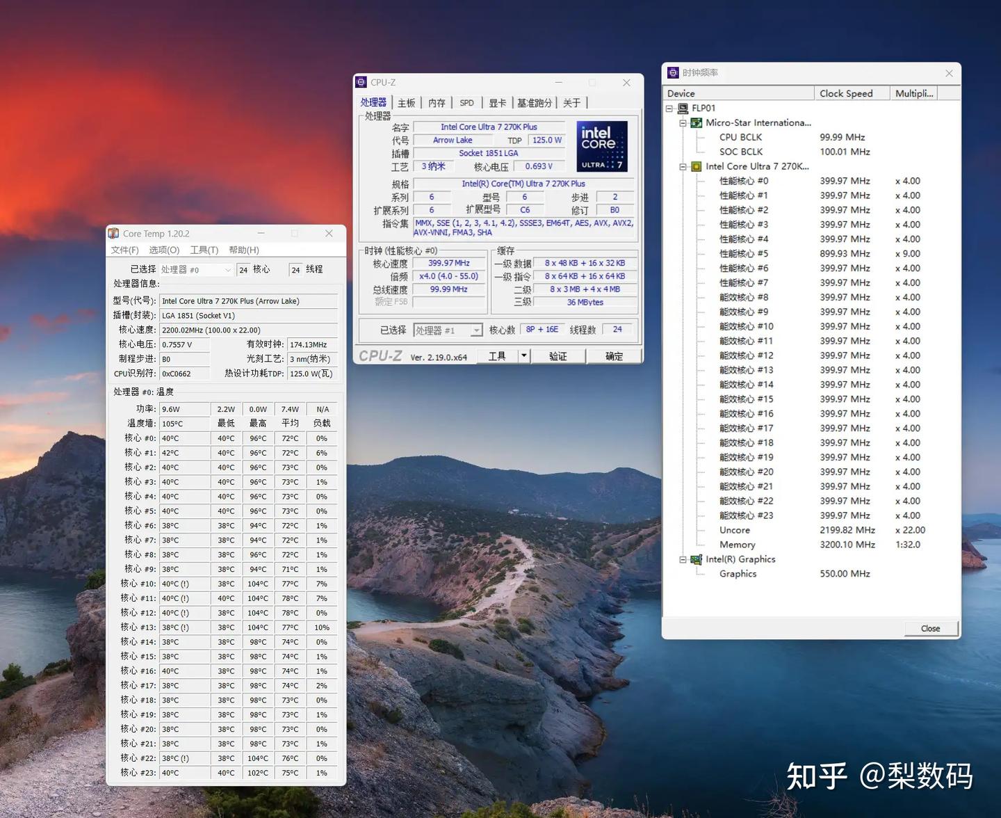The height and width of the screenshot is (818, 1001).
Task: Switch to the 关于 tab in CPU-Z
Action: [572, 103]
